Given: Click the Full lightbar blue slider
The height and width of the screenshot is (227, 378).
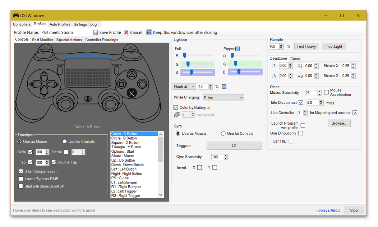Looking at the screenshot, I should [191, 72].
